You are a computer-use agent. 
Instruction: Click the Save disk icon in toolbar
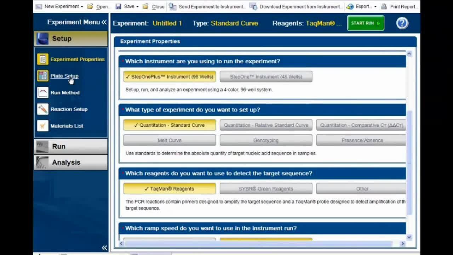click(x=119, y=6)
